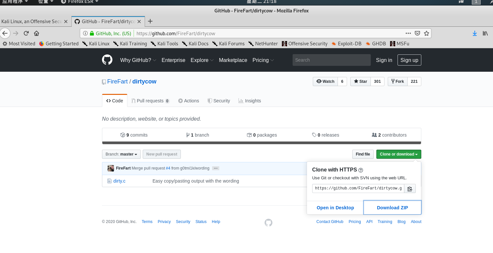Click the Download ZIP button
The height and width of the screenshot is (253, 493).
point(392,208)
